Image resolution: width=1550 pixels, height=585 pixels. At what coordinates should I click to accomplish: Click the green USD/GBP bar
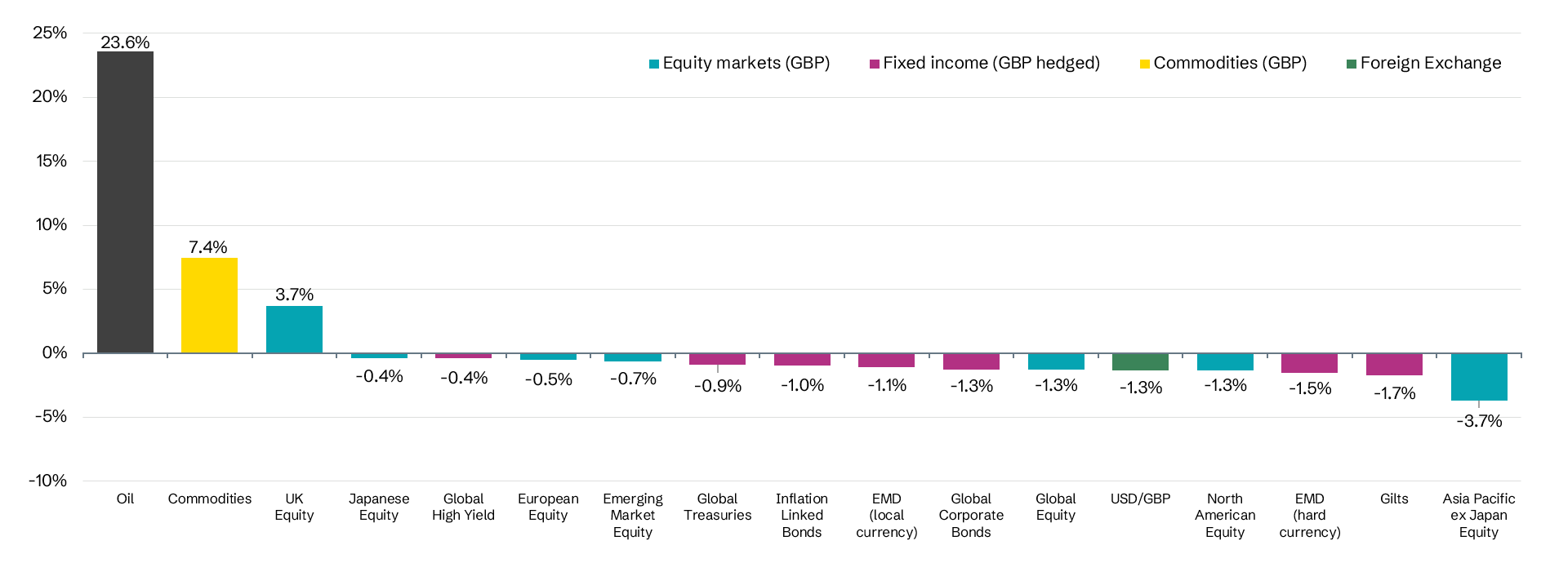[1140, 361]
